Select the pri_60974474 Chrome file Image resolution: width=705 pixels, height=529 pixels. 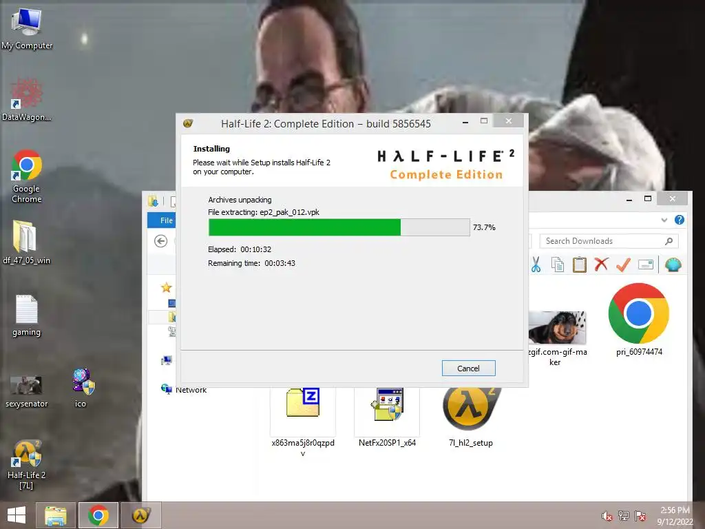[x=639, y=320]
